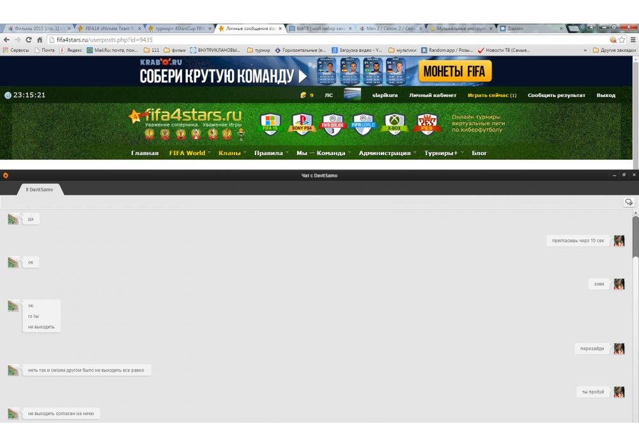Expand the FIFA World menu
639x447 pixels.
190,153
